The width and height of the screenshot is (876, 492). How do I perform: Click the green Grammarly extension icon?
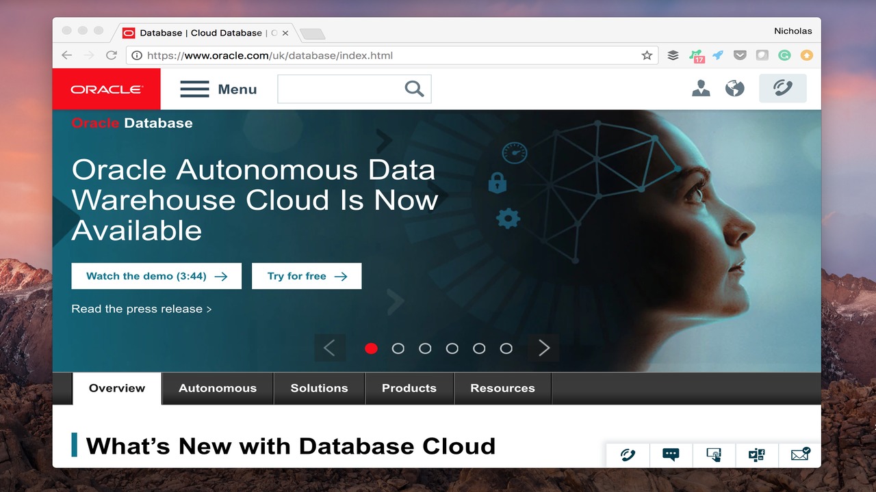coord(784,55)
